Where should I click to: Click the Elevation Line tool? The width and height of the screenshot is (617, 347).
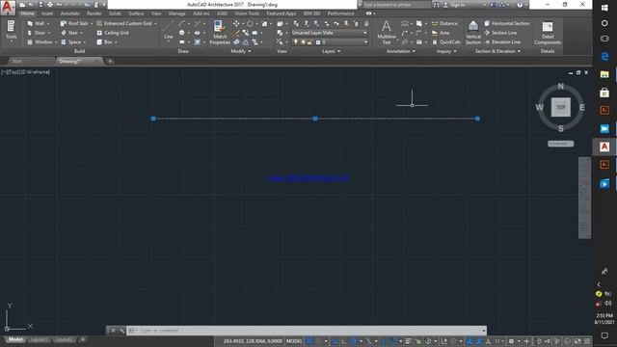(502, 41)
